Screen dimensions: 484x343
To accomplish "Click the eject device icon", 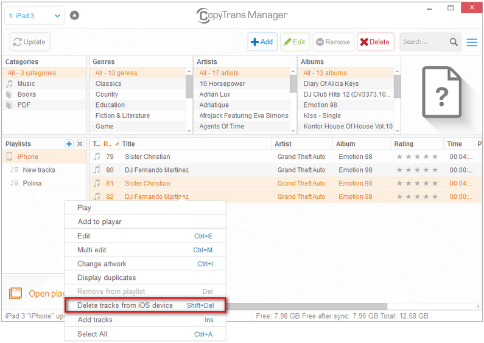I will (x=74, y=15).
